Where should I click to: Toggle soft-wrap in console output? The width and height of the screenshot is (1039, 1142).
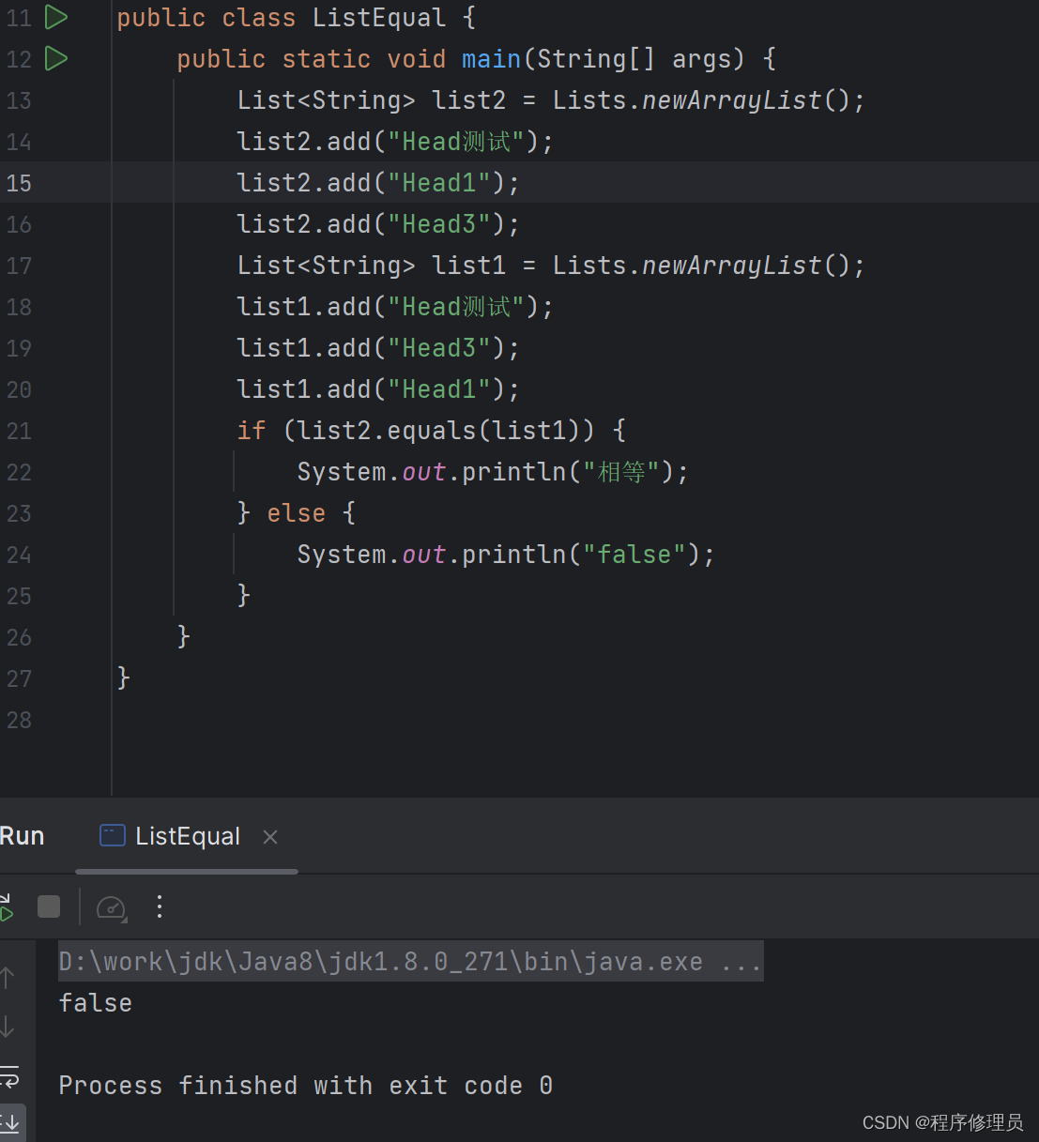click(9, 1075)
